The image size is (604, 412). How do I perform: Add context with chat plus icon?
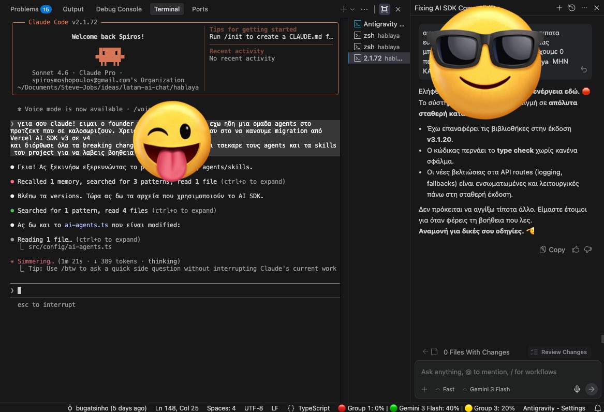[424, 389]
